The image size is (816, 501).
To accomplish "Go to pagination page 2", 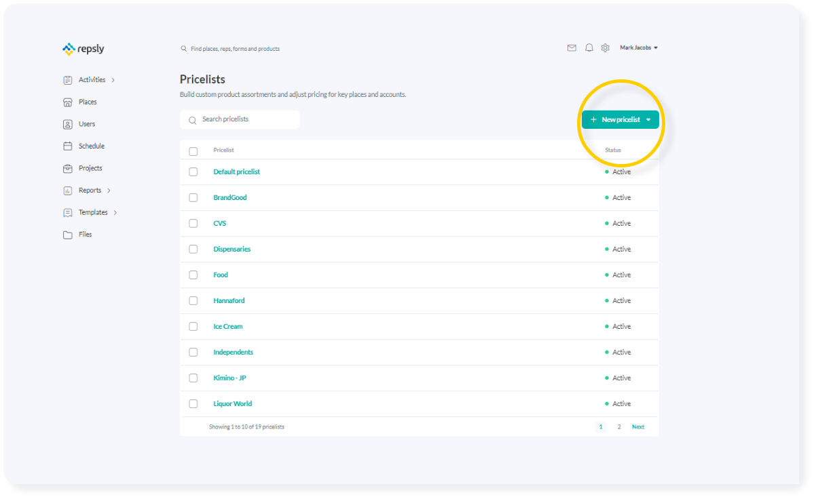I will tap(619, 427).
